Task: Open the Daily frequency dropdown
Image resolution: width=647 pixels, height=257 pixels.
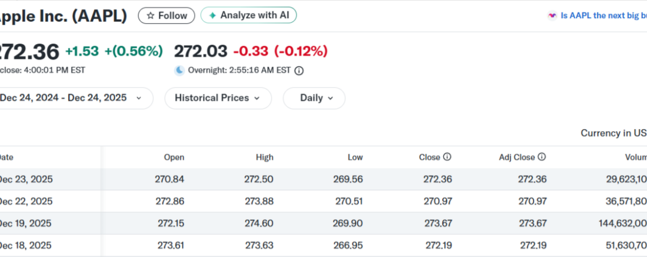Action: click(x=314, y=98)
